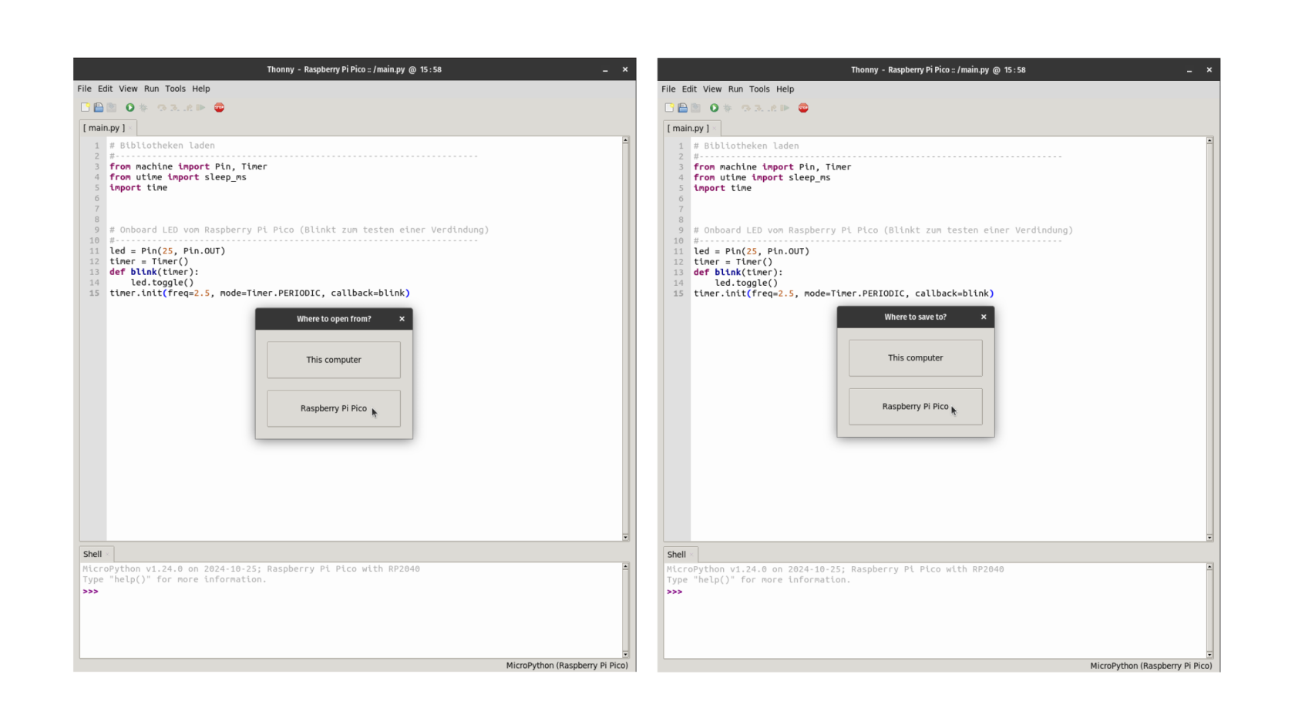Click greyed Save icon in right Thonny window
The height and width of the screenshot is (728, 1295).
tap(696, 108)
